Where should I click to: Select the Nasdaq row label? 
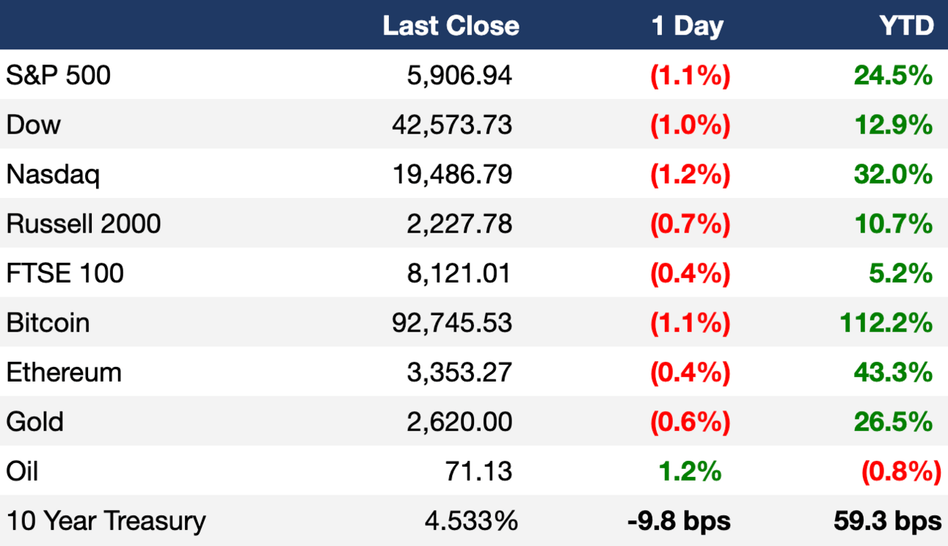click(x=53, y=175)
